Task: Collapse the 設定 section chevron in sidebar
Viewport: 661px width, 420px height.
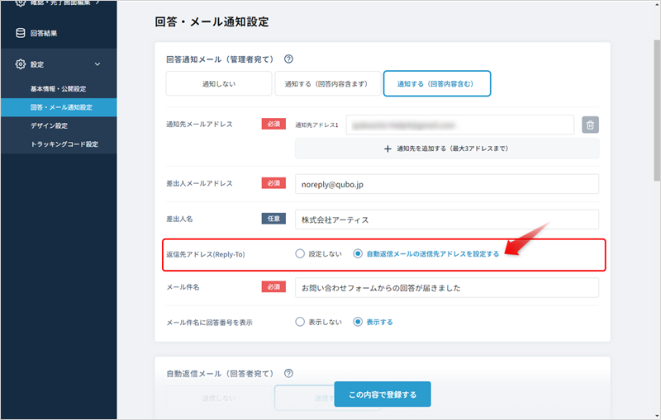Action: point(97,64)
